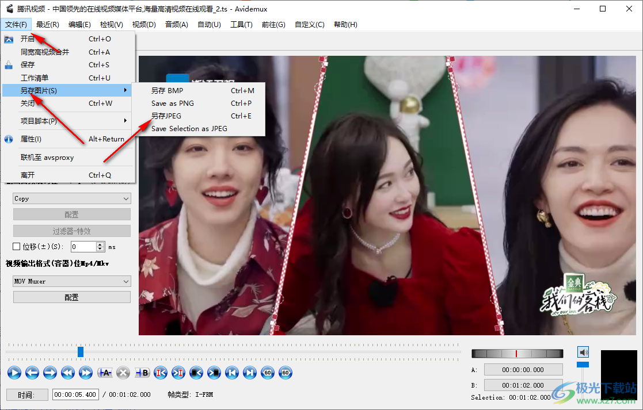This screenshot has height=410, width=643.
Task: Click the blue handle on the timeline slider
Action: (81, 351)
